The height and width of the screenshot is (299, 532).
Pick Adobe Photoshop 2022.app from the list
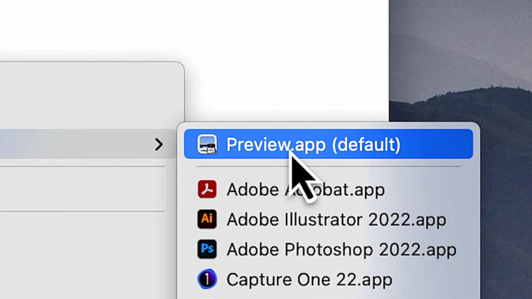pos(329,249)
